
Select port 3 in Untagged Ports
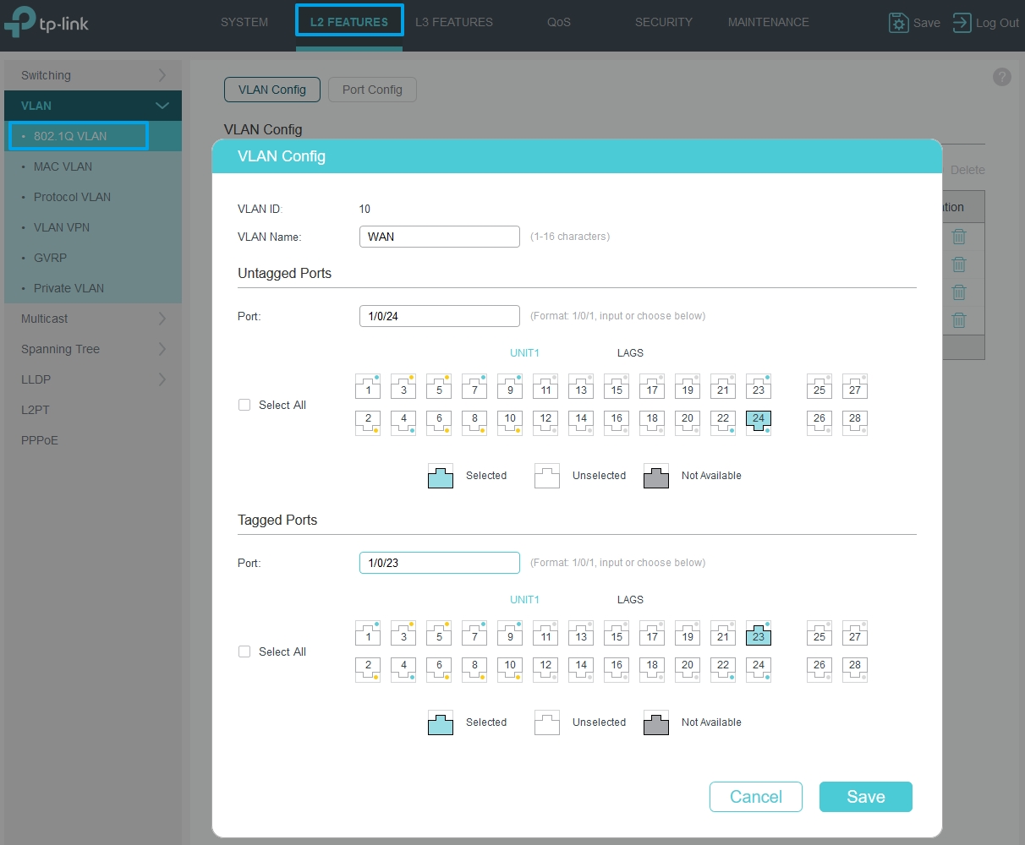tap(403, 386)
